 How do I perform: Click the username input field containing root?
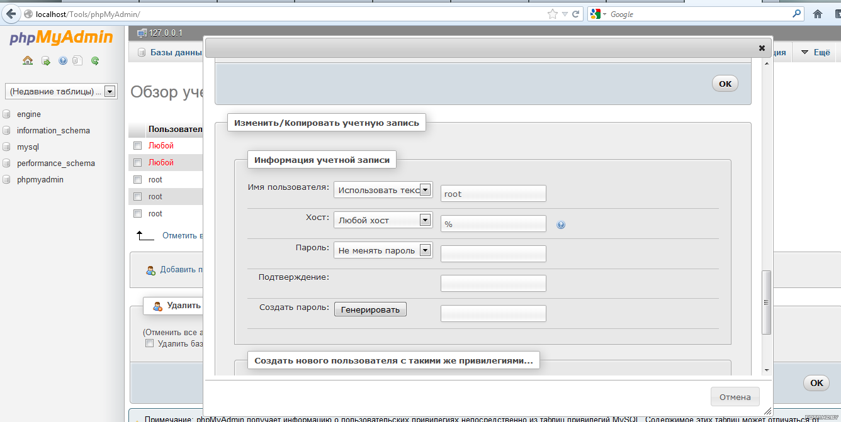click(493, 194)
